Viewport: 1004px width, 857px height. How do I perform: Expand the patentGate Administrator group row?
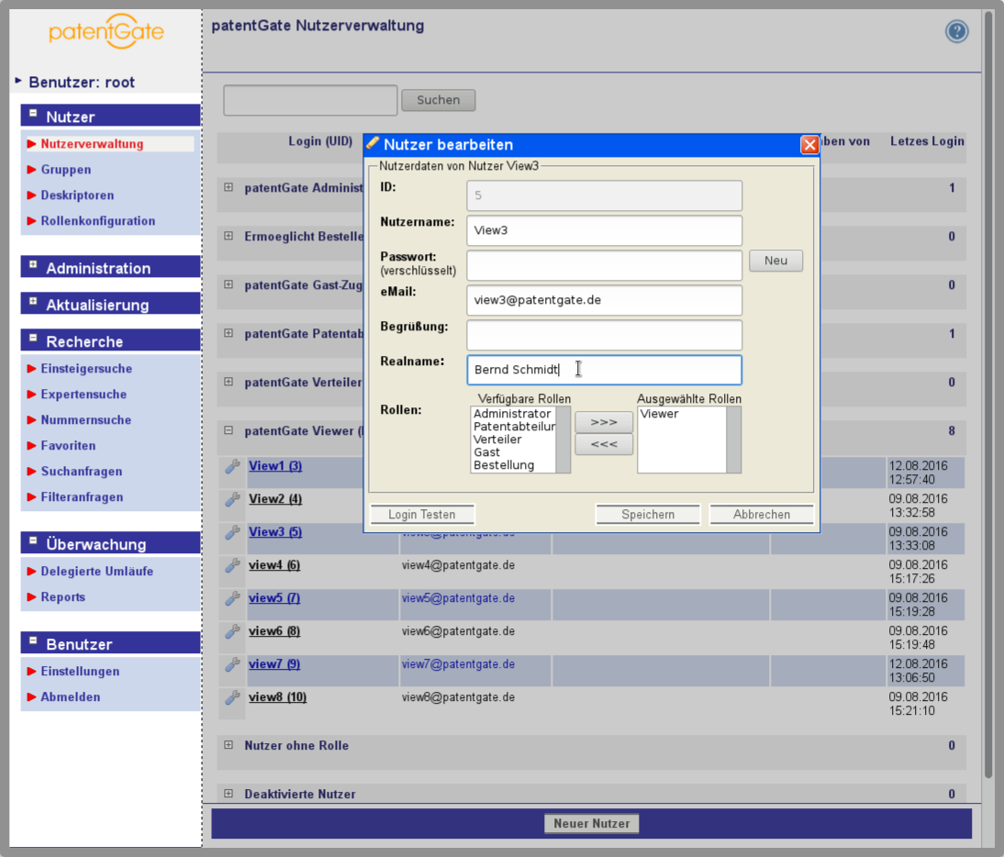[229, 187]
